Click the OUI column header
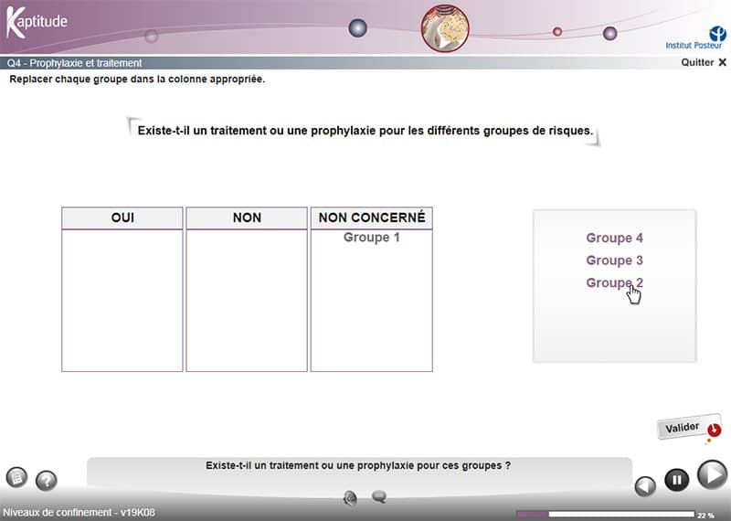This screenshot has width=731, height=521. [122, 218]
